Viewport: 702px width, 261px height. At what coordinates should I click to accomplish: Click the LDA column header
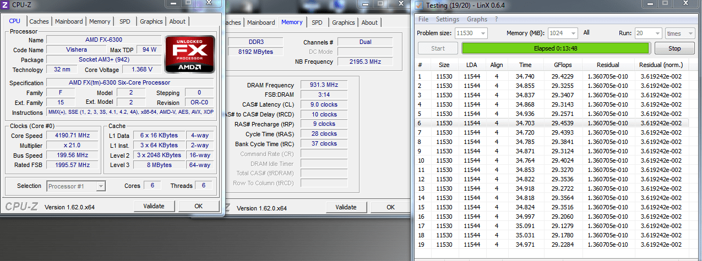point(471,65)
